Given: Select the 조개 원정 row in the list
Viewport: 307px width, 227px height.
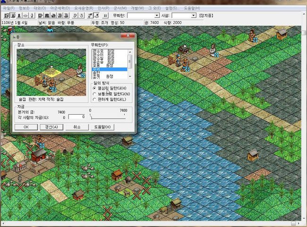Looking at the screenshot, I should (x=110, y=76).
